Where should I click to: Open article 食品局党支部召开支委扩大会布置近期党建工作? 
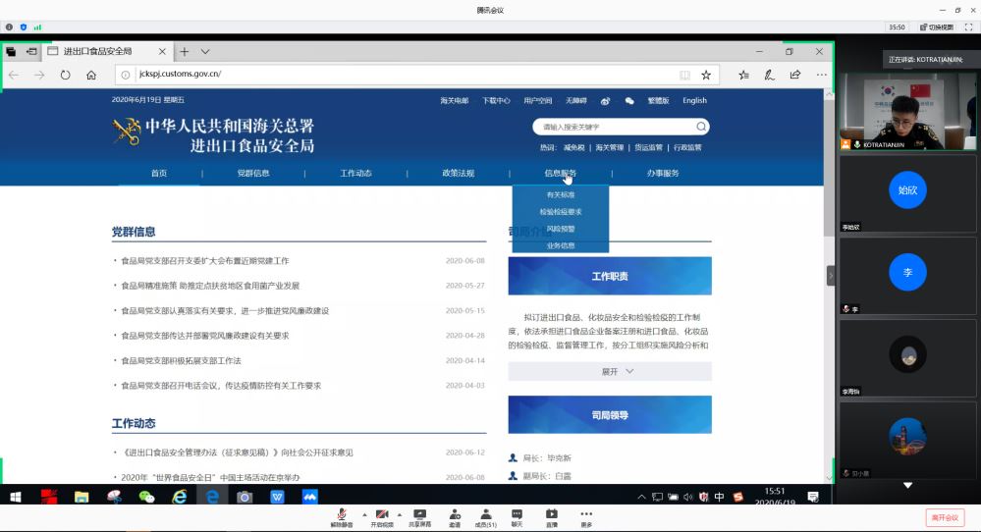(205, 261)
